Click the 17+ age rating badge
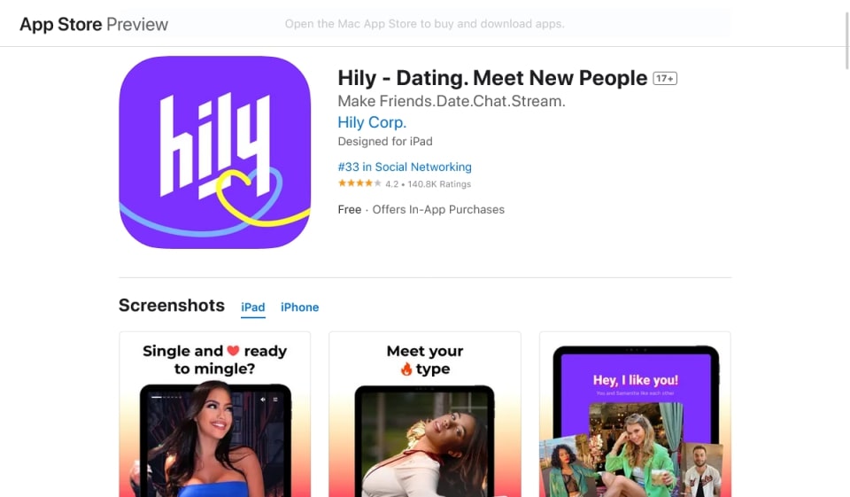 [665, 78]
